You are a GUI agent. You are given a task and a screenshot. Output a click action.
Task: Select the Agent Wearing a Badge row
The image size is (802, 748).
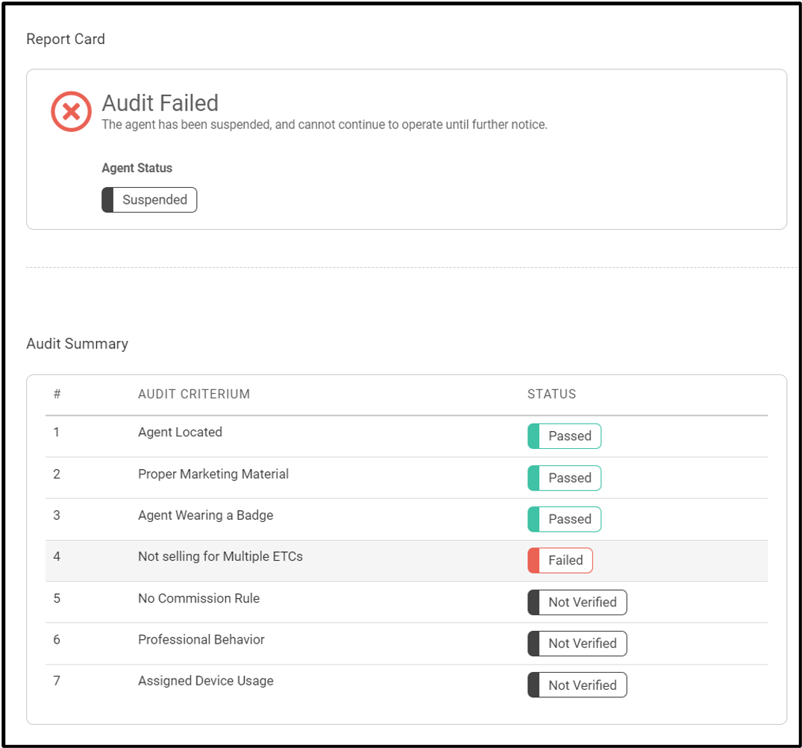pos(407,520)
